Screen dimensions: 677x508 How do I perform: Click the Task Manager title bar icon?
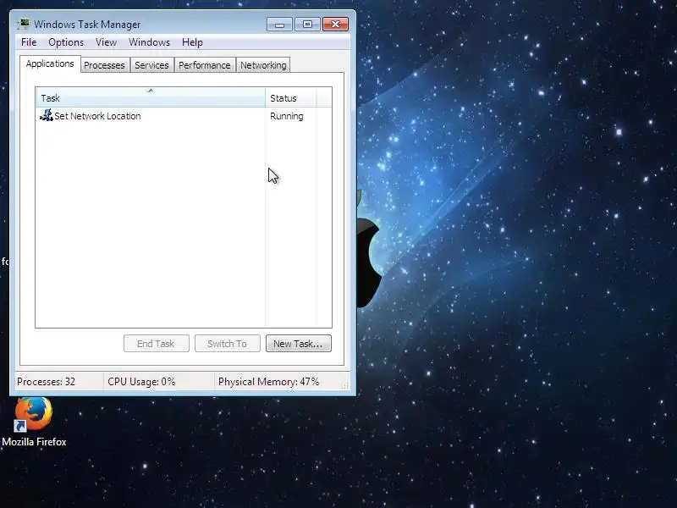point(24,24)
